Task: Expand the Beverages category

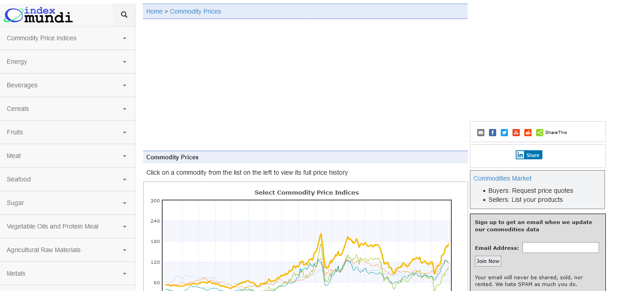Action: [x=68, y=86]
